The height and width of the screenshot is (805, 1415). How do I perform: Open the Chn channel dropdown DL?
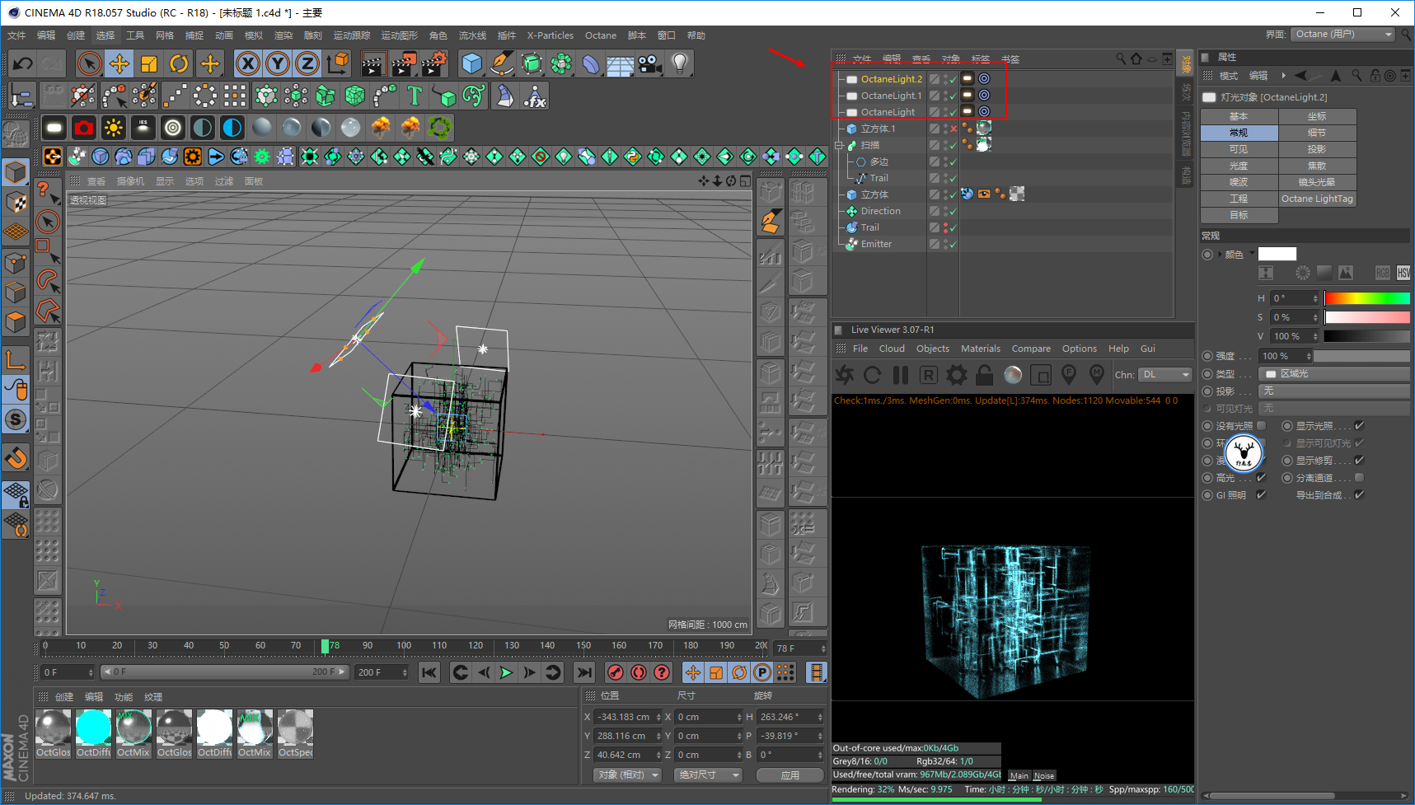click(x=1165, y=375)
